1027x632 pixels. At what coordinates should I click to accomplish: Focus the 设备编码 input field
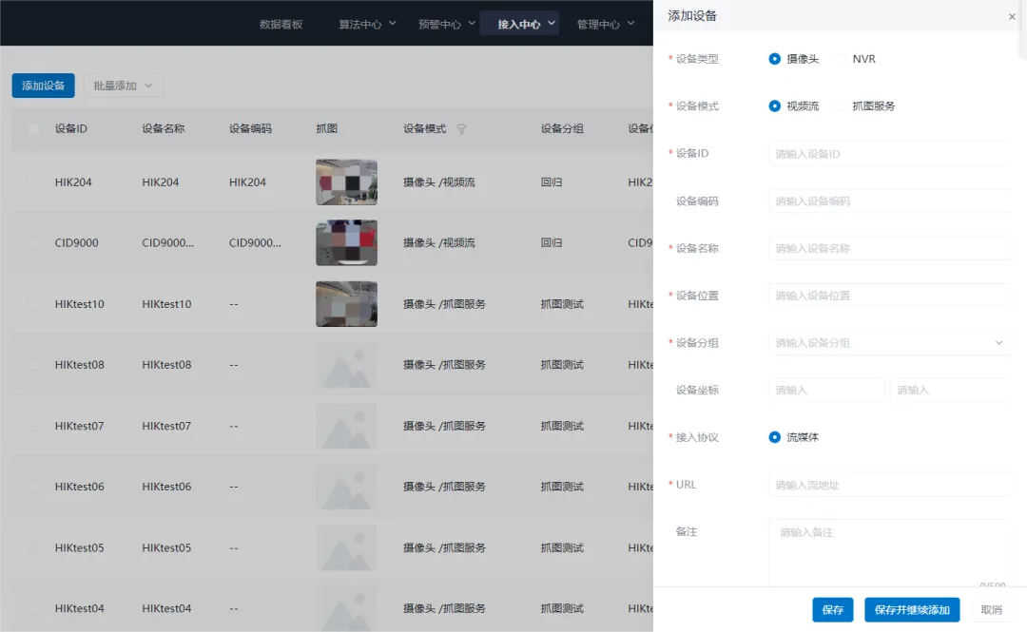[889, 201]
